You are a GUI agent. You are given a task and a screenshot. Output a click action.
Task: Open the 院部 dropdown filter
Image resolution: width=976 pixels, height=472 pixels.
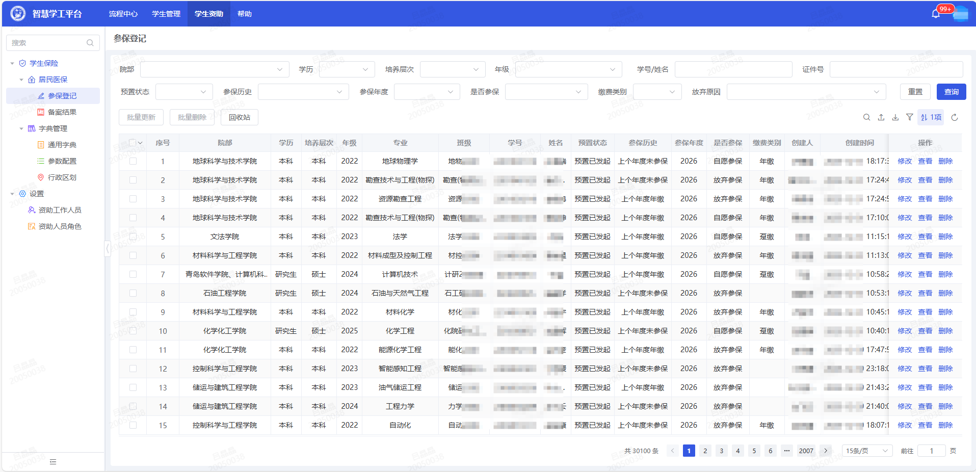pos(214,69)
